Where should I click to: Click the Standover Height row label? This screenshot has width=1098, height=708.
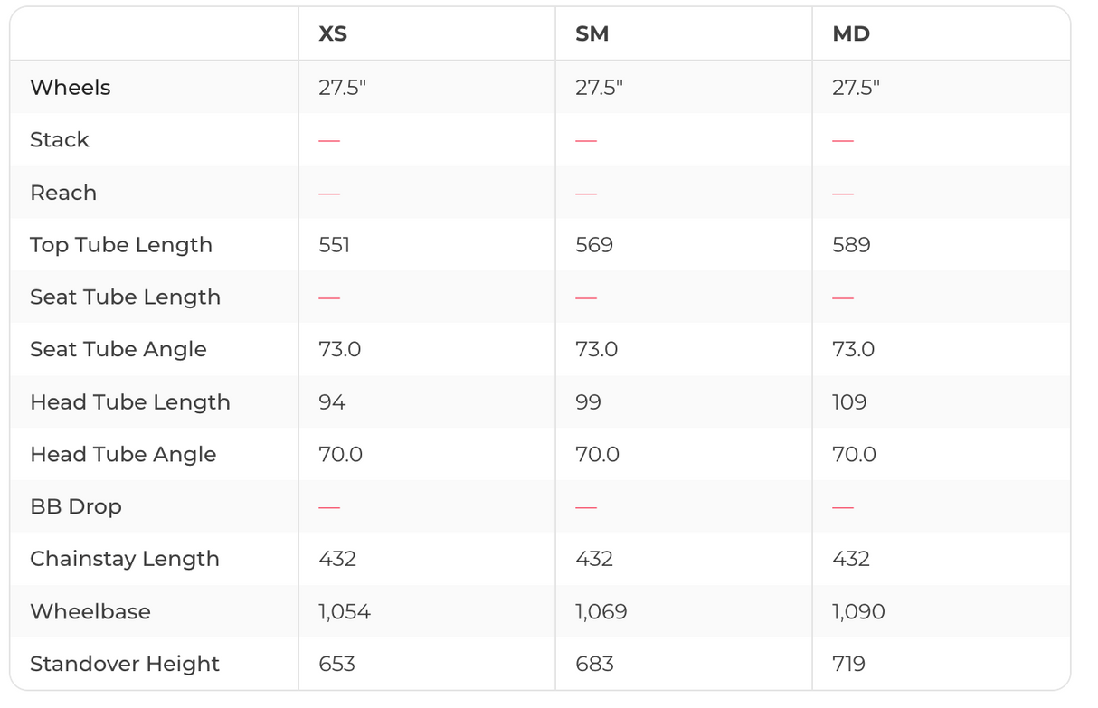(125, 665)
